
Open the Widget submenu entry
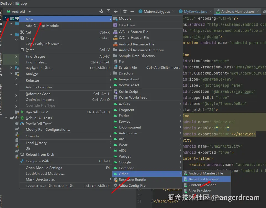[x=147, y=156]
